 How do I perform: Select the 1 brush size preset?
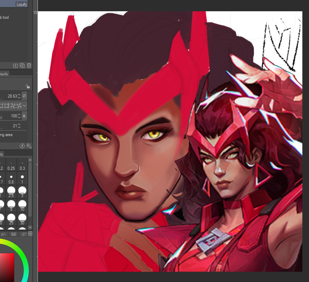click(22, 178)
